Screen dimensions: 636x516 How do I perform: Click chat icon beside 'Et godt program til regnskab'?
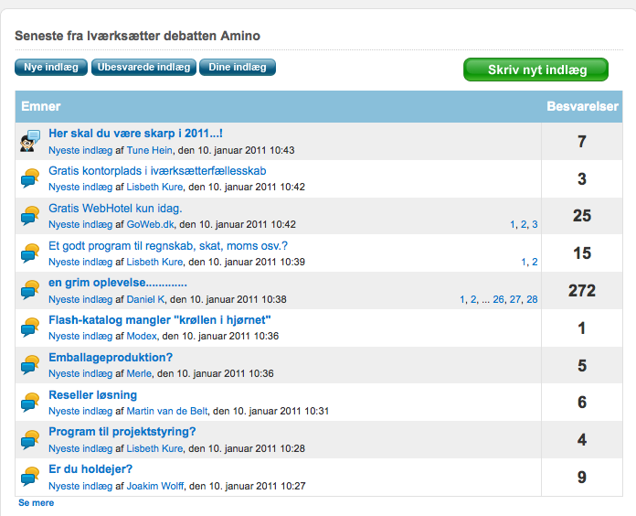click(x=30, y=253)
